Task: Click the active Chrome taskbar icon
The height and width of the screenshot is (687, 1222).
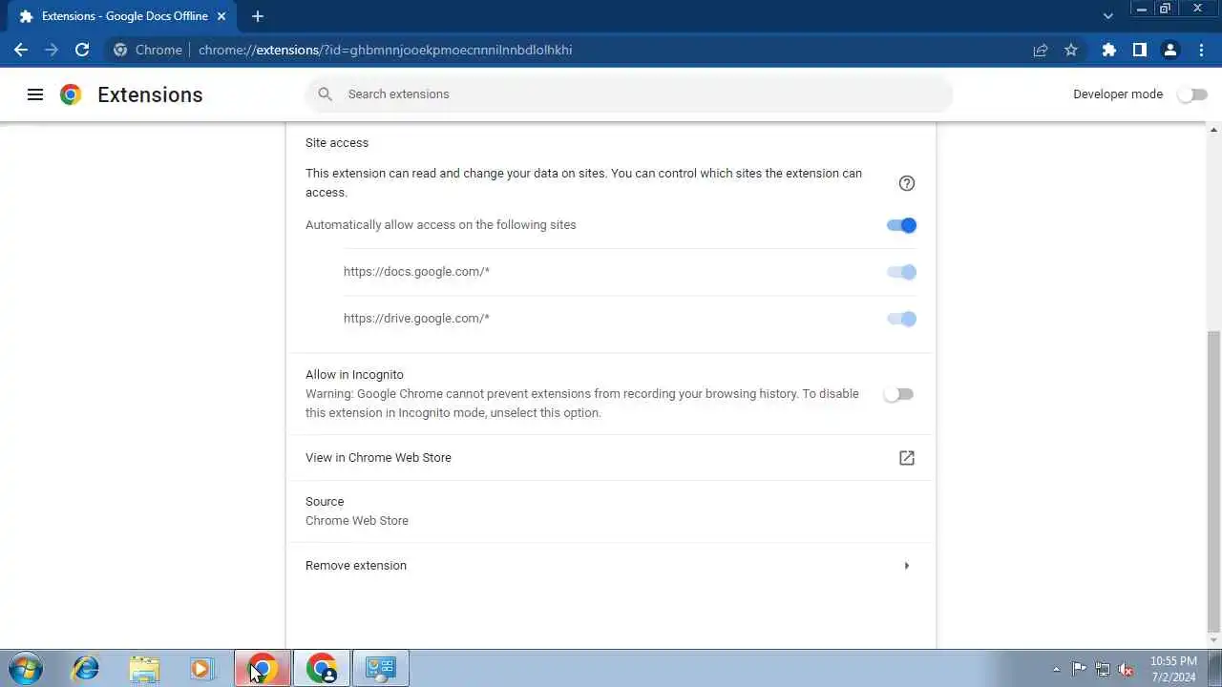Action: tap(263, 669)
